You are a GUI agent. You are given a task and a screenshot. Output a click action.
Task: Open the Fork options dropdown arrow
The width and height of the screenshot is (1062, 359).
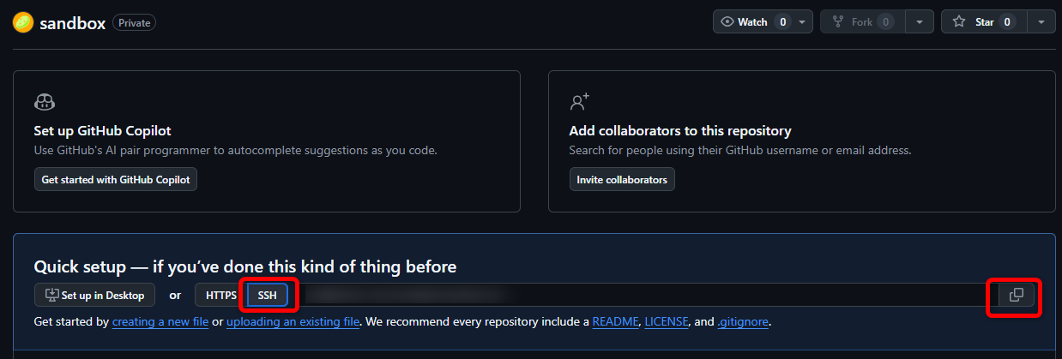(920, 22)
